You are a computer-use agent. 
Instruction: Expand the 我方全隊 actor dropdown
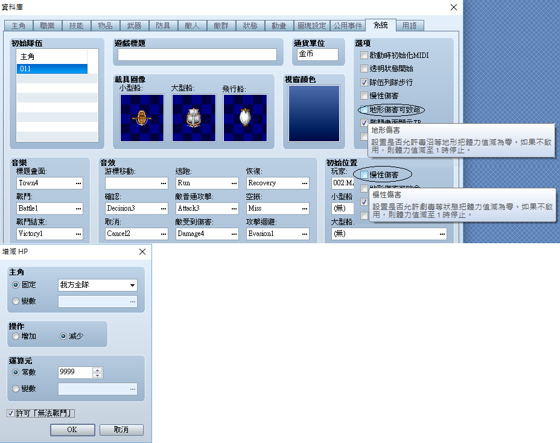click(x=133, y=285)
